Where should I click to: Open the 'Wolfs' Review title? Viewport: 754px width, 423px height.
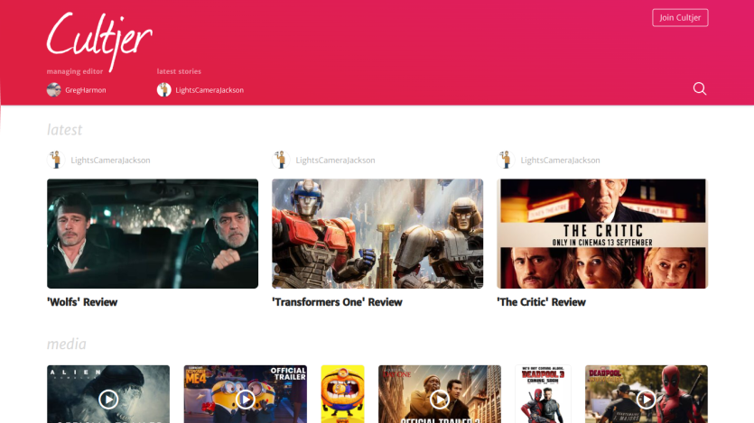pos(82,302)
